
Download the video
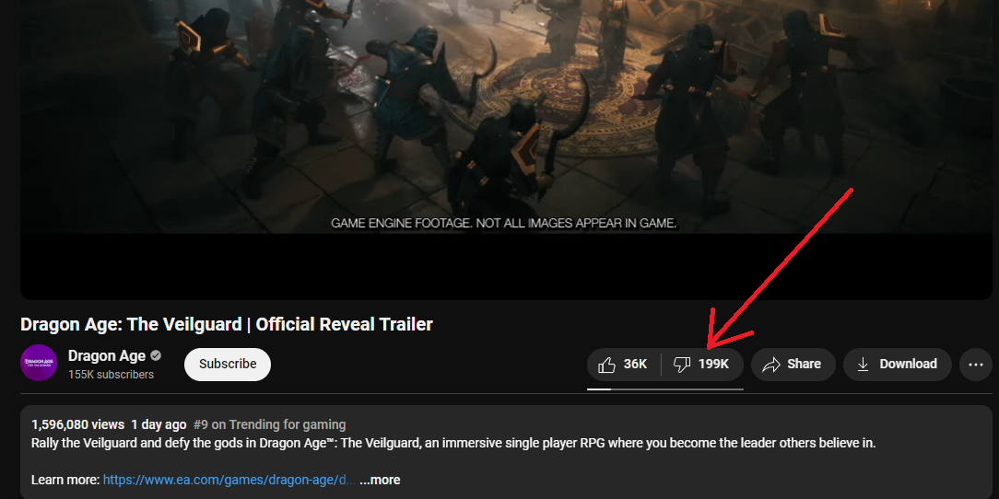tap(897, 364)
